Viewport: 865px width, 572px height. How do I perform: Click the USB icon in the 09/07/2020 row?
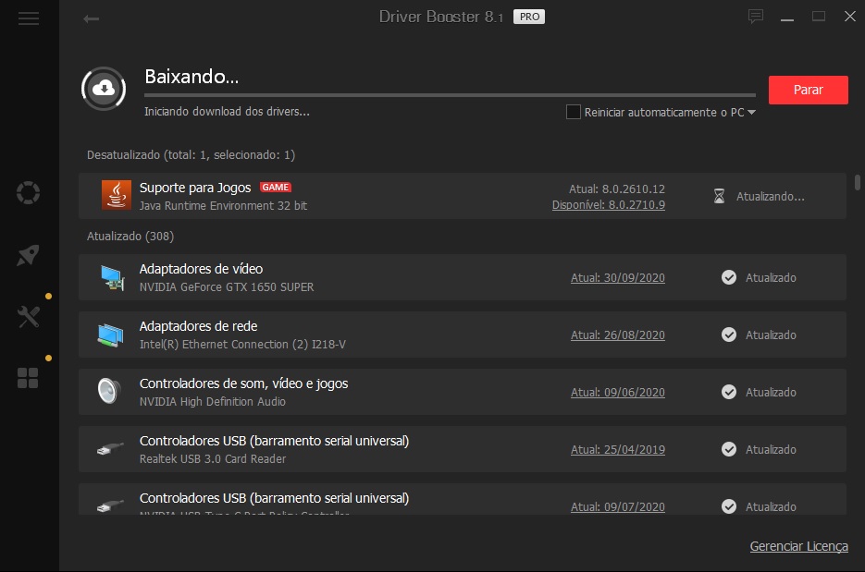110,505
